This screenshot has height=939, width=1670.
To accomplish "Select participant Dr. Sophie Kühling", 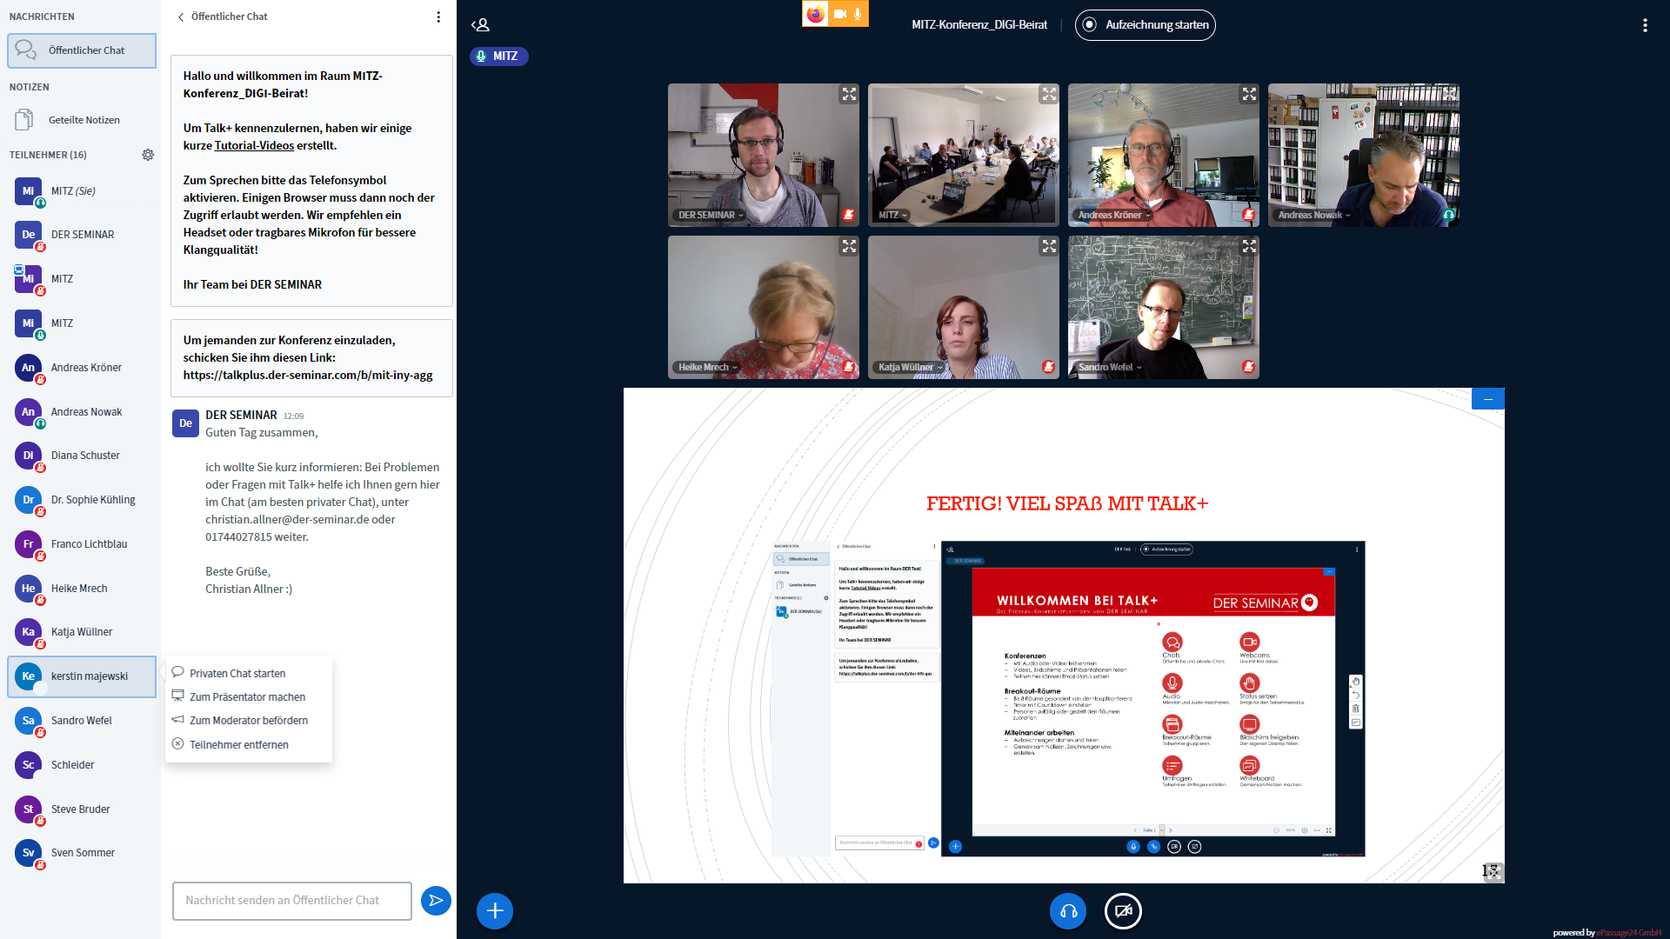I will pyautogui.click(x=82, y=500).
